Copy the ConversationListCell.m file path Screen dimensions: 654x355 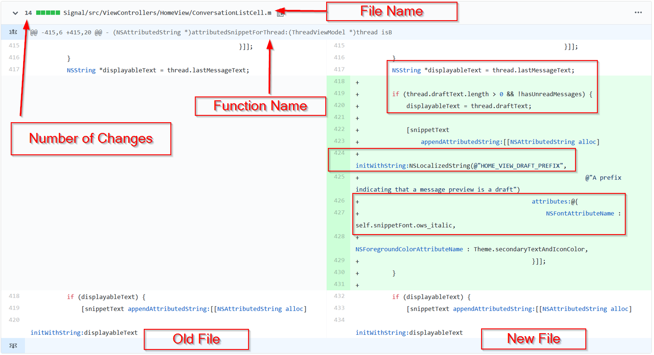click(280, 13)
